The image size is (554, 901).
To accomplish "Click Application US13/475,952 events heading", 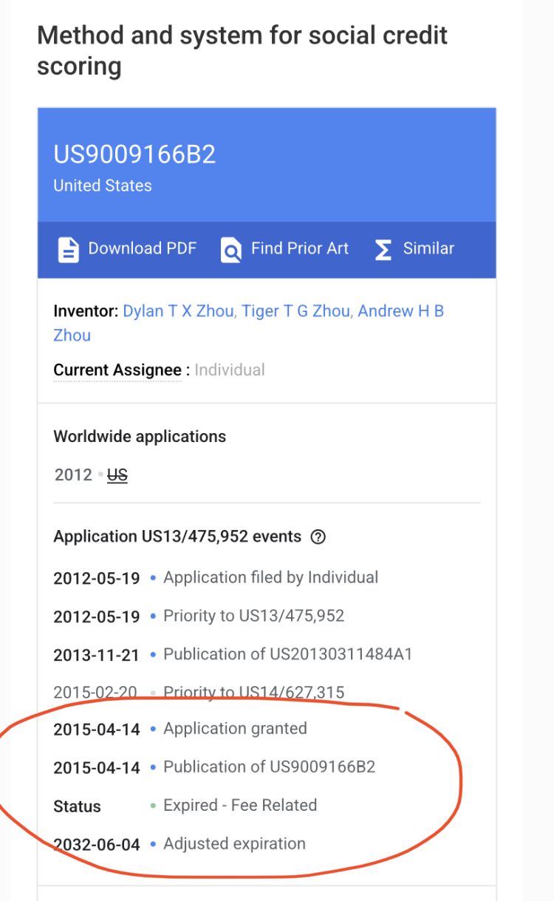I will [x=177, y=537].
